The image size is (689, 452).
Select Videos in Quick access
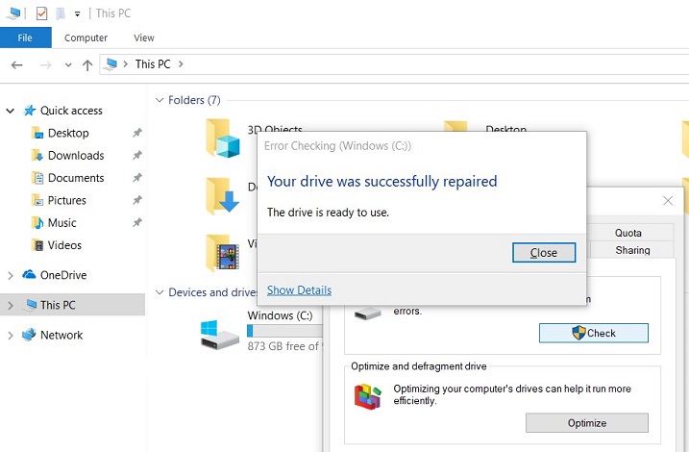pos(64,245)
